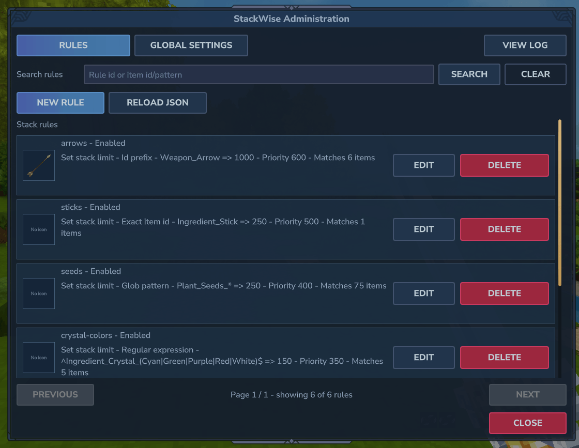Run the rule Search
This screenshot has width=579, height=448.
coord(469,74)
